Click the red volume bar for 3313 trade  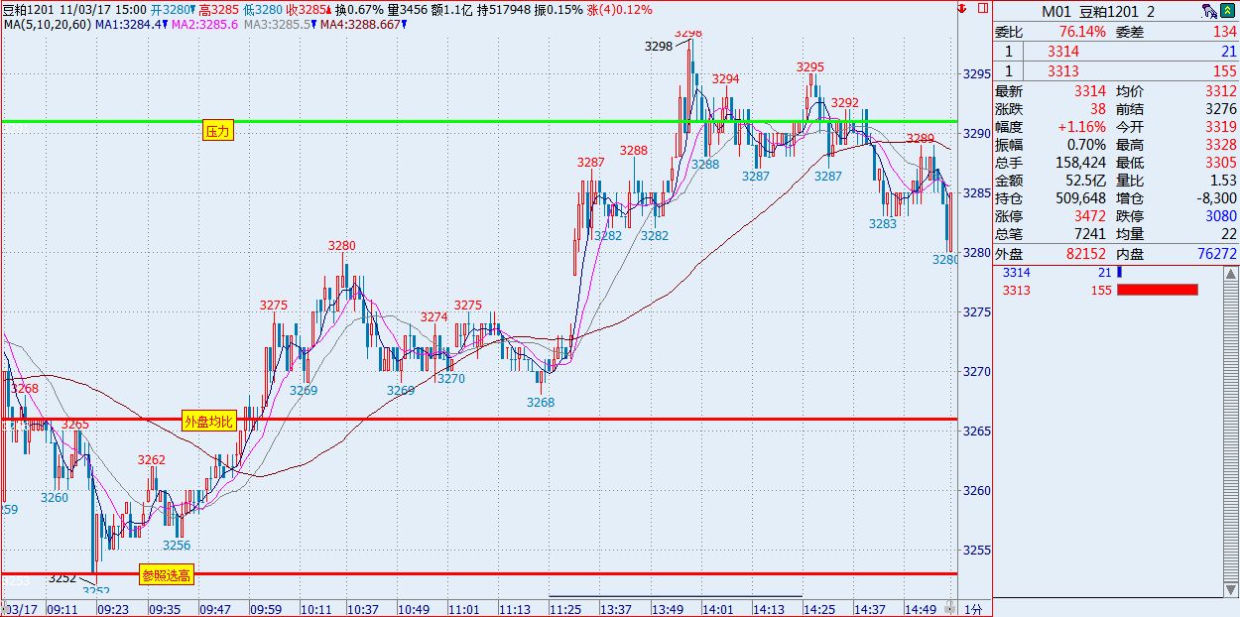tap(1157, 290)
